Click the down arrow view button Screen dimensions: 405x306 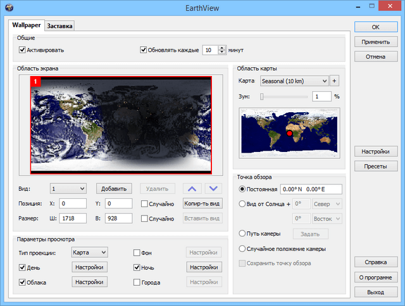[x=214, y=188]
